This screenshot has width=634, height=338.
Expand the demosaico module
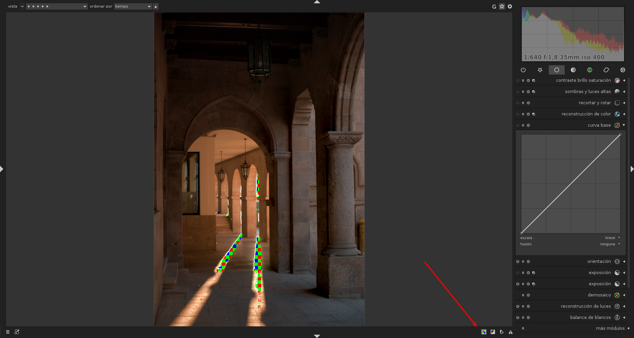tap(624, 295)
